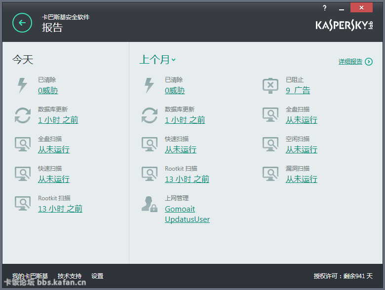Click 授权许可：剩余941 天 license status
This screenshot has height=290, width=385.
point(343,276)
